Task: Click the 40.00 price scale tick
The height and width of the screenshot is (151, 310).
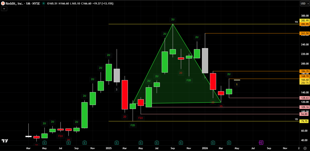Action: coord(304,140)
